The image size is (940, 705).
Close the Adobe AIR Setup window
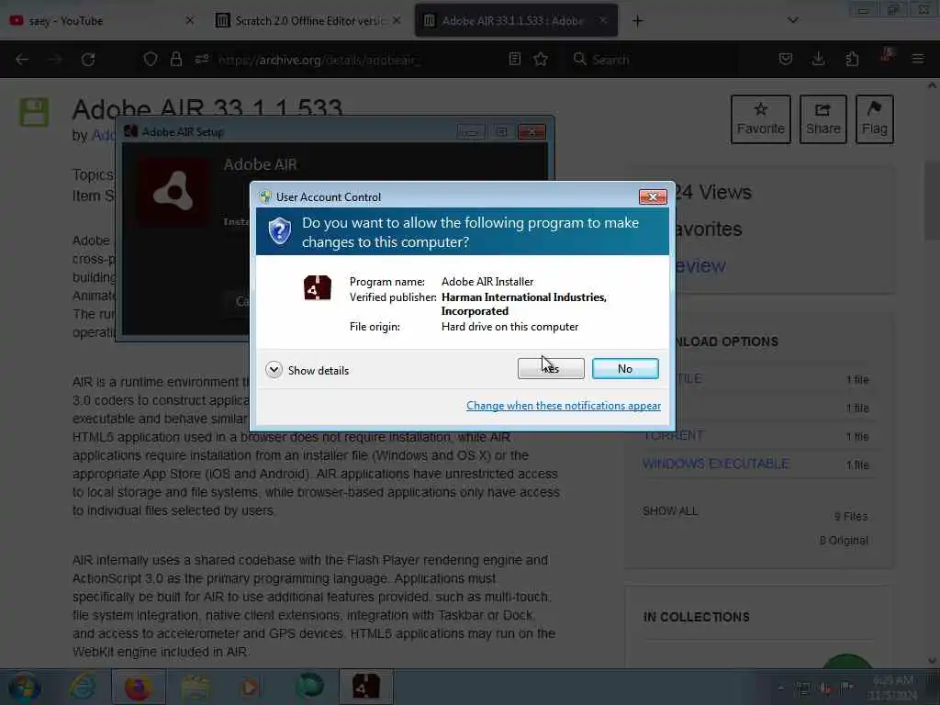532,132
